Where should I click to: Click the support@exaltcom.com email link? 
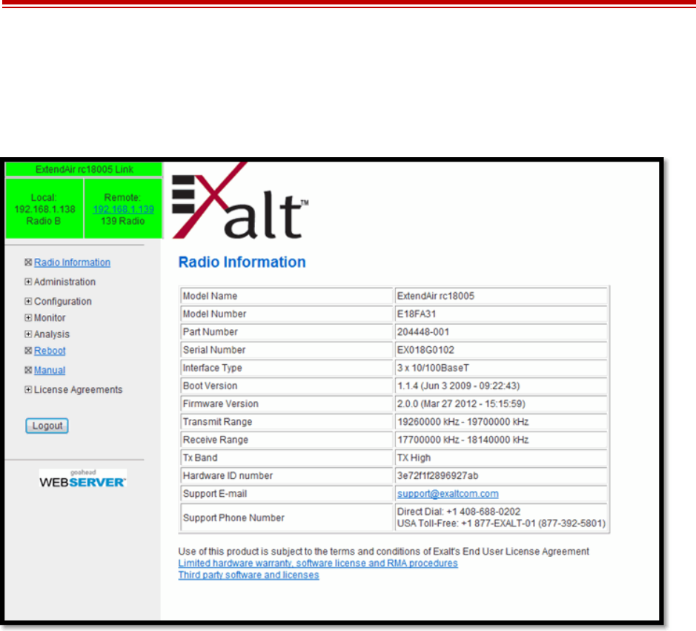tap(448, 494)
